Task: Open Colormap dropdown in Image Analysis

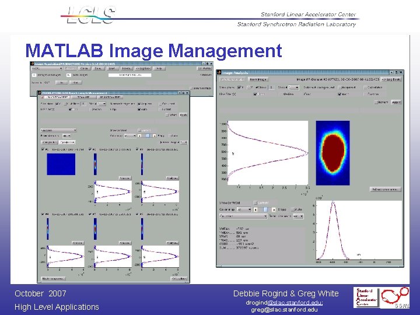Action: 244,209
